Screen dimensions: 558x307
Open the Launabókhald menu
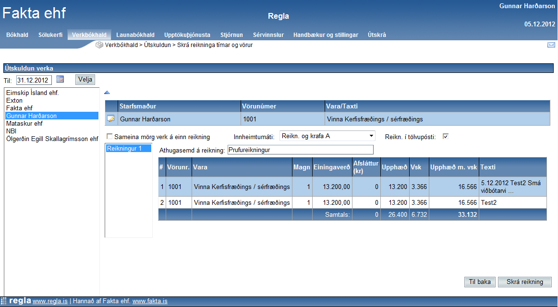[135, 35]
